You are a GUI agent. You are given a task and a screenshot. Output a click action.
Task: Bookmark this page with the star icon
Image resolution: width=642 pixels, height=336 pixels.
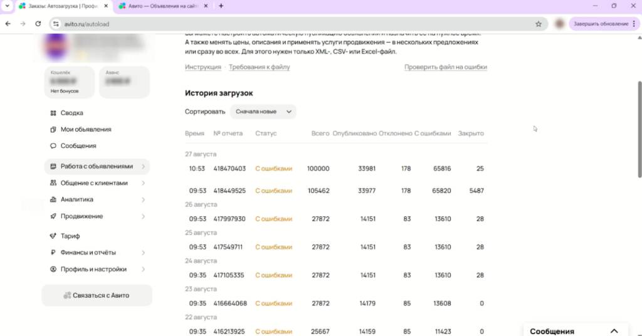click(538, 24)
